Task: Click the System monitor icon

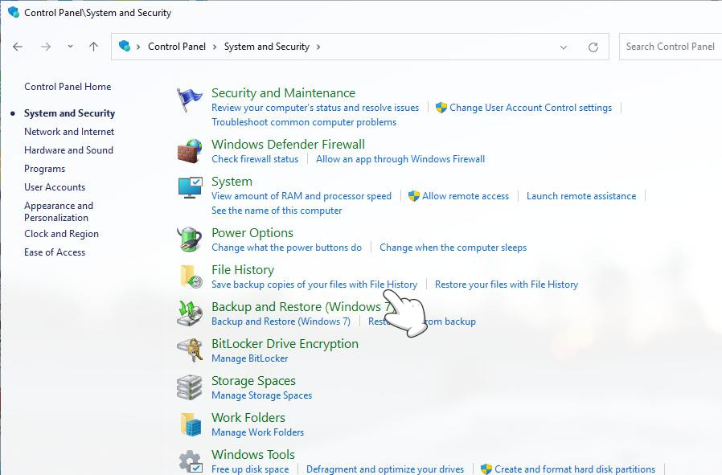Action: (190, 188)
